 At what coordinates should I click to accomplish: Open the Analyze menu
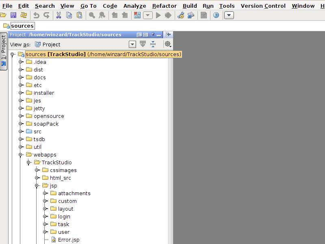click(x=135, y=6)
